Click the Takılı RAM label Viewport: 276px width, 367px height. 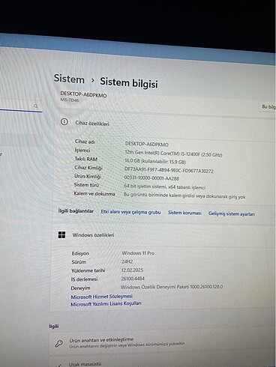pyautogui.click(x=85, y=159)
